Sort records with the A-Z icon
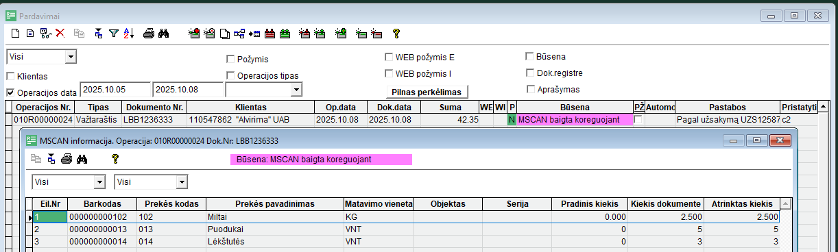The height and width of the screenshot is (252, 838). pyautogui.click(x=128, y=32)
